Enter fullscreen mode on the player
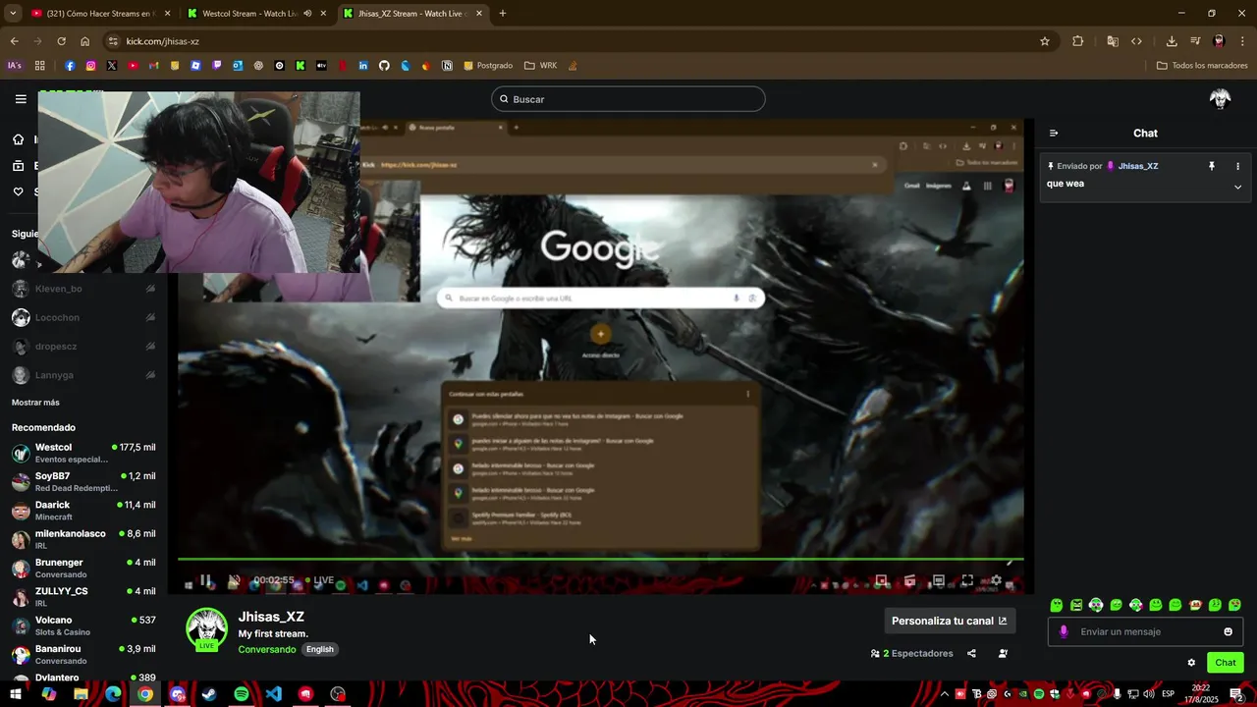The image size is (1257, 707). [967, 580]
